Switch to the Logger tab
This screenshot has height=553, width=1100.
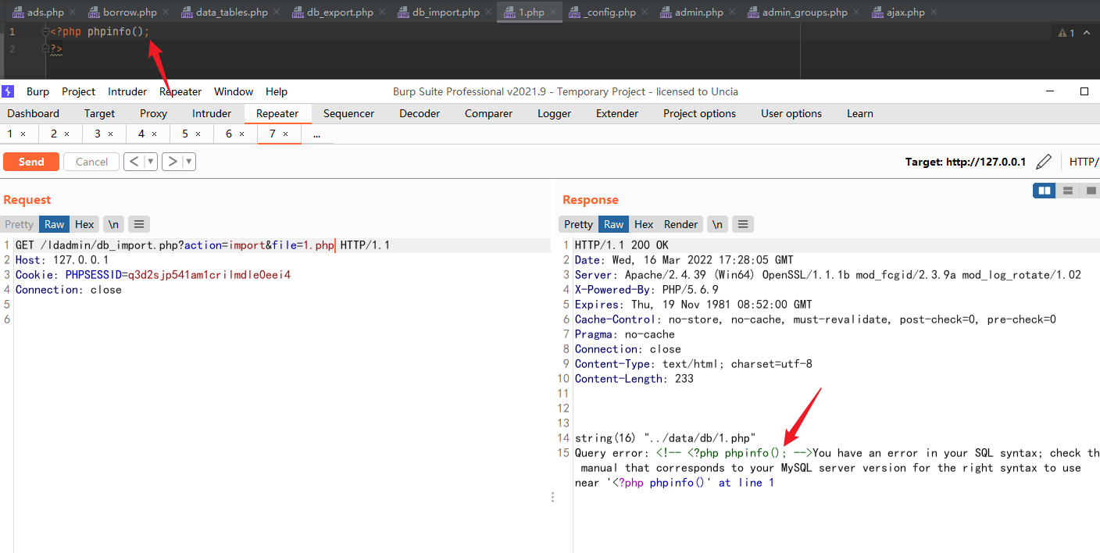point(554,113)
